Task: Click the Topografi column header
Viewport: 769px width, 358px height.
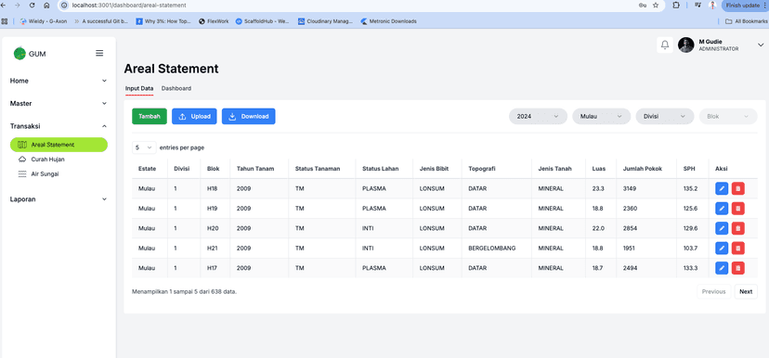Action: click(x=482, y=169)
